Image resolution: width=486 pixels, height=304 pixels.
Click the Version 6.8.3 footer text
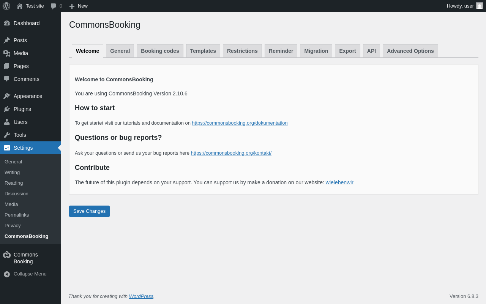tap(464, 296)
